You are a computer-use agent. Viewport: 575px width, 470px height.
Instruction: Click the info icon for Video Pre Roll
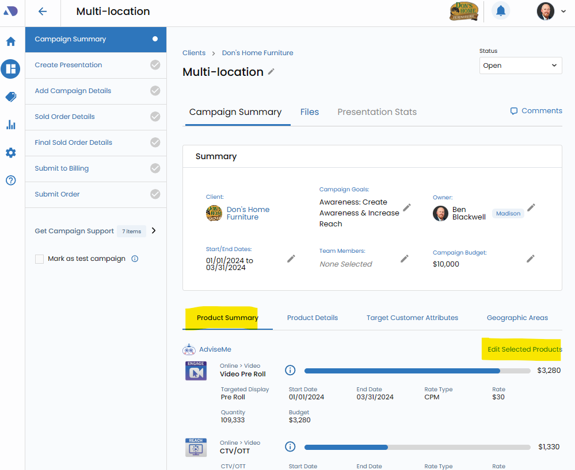[290, 371]
